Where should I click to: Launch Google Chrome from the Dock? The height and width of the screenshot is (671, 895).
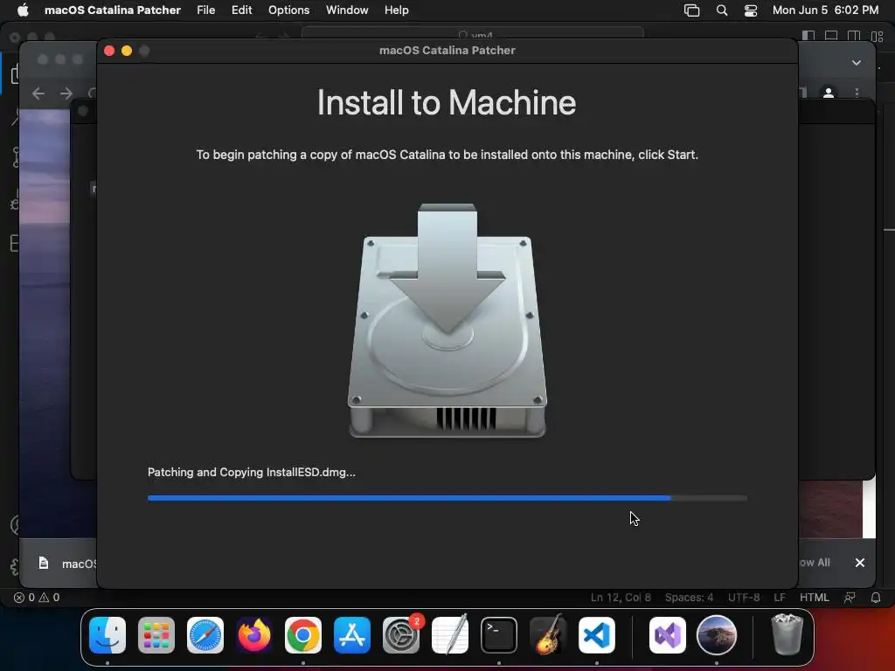pos(303,635)
